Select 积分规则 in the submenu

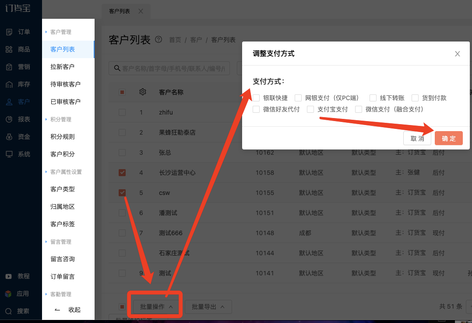(68, 137)
